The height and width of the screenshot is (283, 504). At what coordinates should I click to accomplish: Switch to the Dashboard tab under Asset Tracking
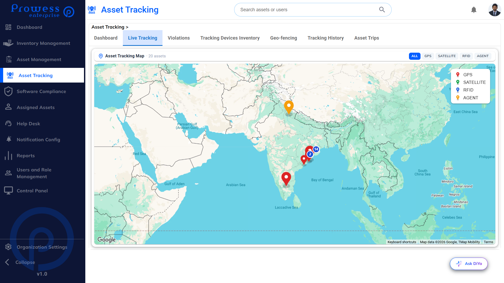click(x=106, y=38)
